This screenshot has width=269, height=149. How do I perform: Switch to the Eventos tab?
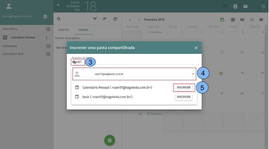coord(63,30)
